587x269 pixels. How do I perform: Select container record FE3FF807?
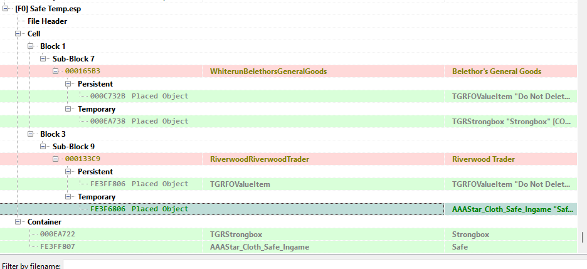click(57, 246)
